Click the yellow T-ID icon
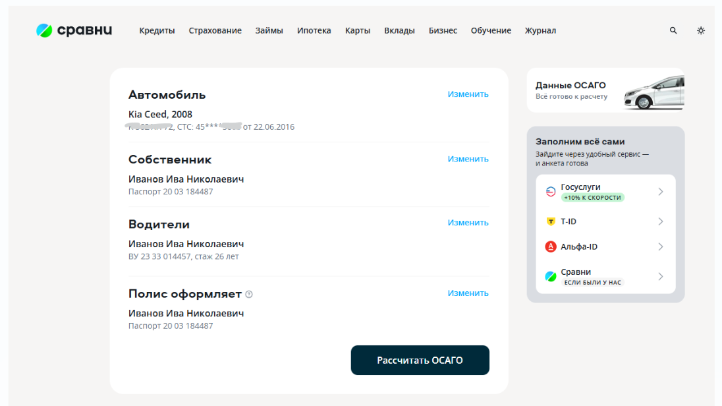This screenshot has width=722, height=406. click(551, 221)
